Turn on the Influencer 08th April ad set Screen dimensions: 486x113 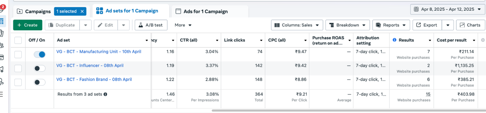click(x=39, y=68)
